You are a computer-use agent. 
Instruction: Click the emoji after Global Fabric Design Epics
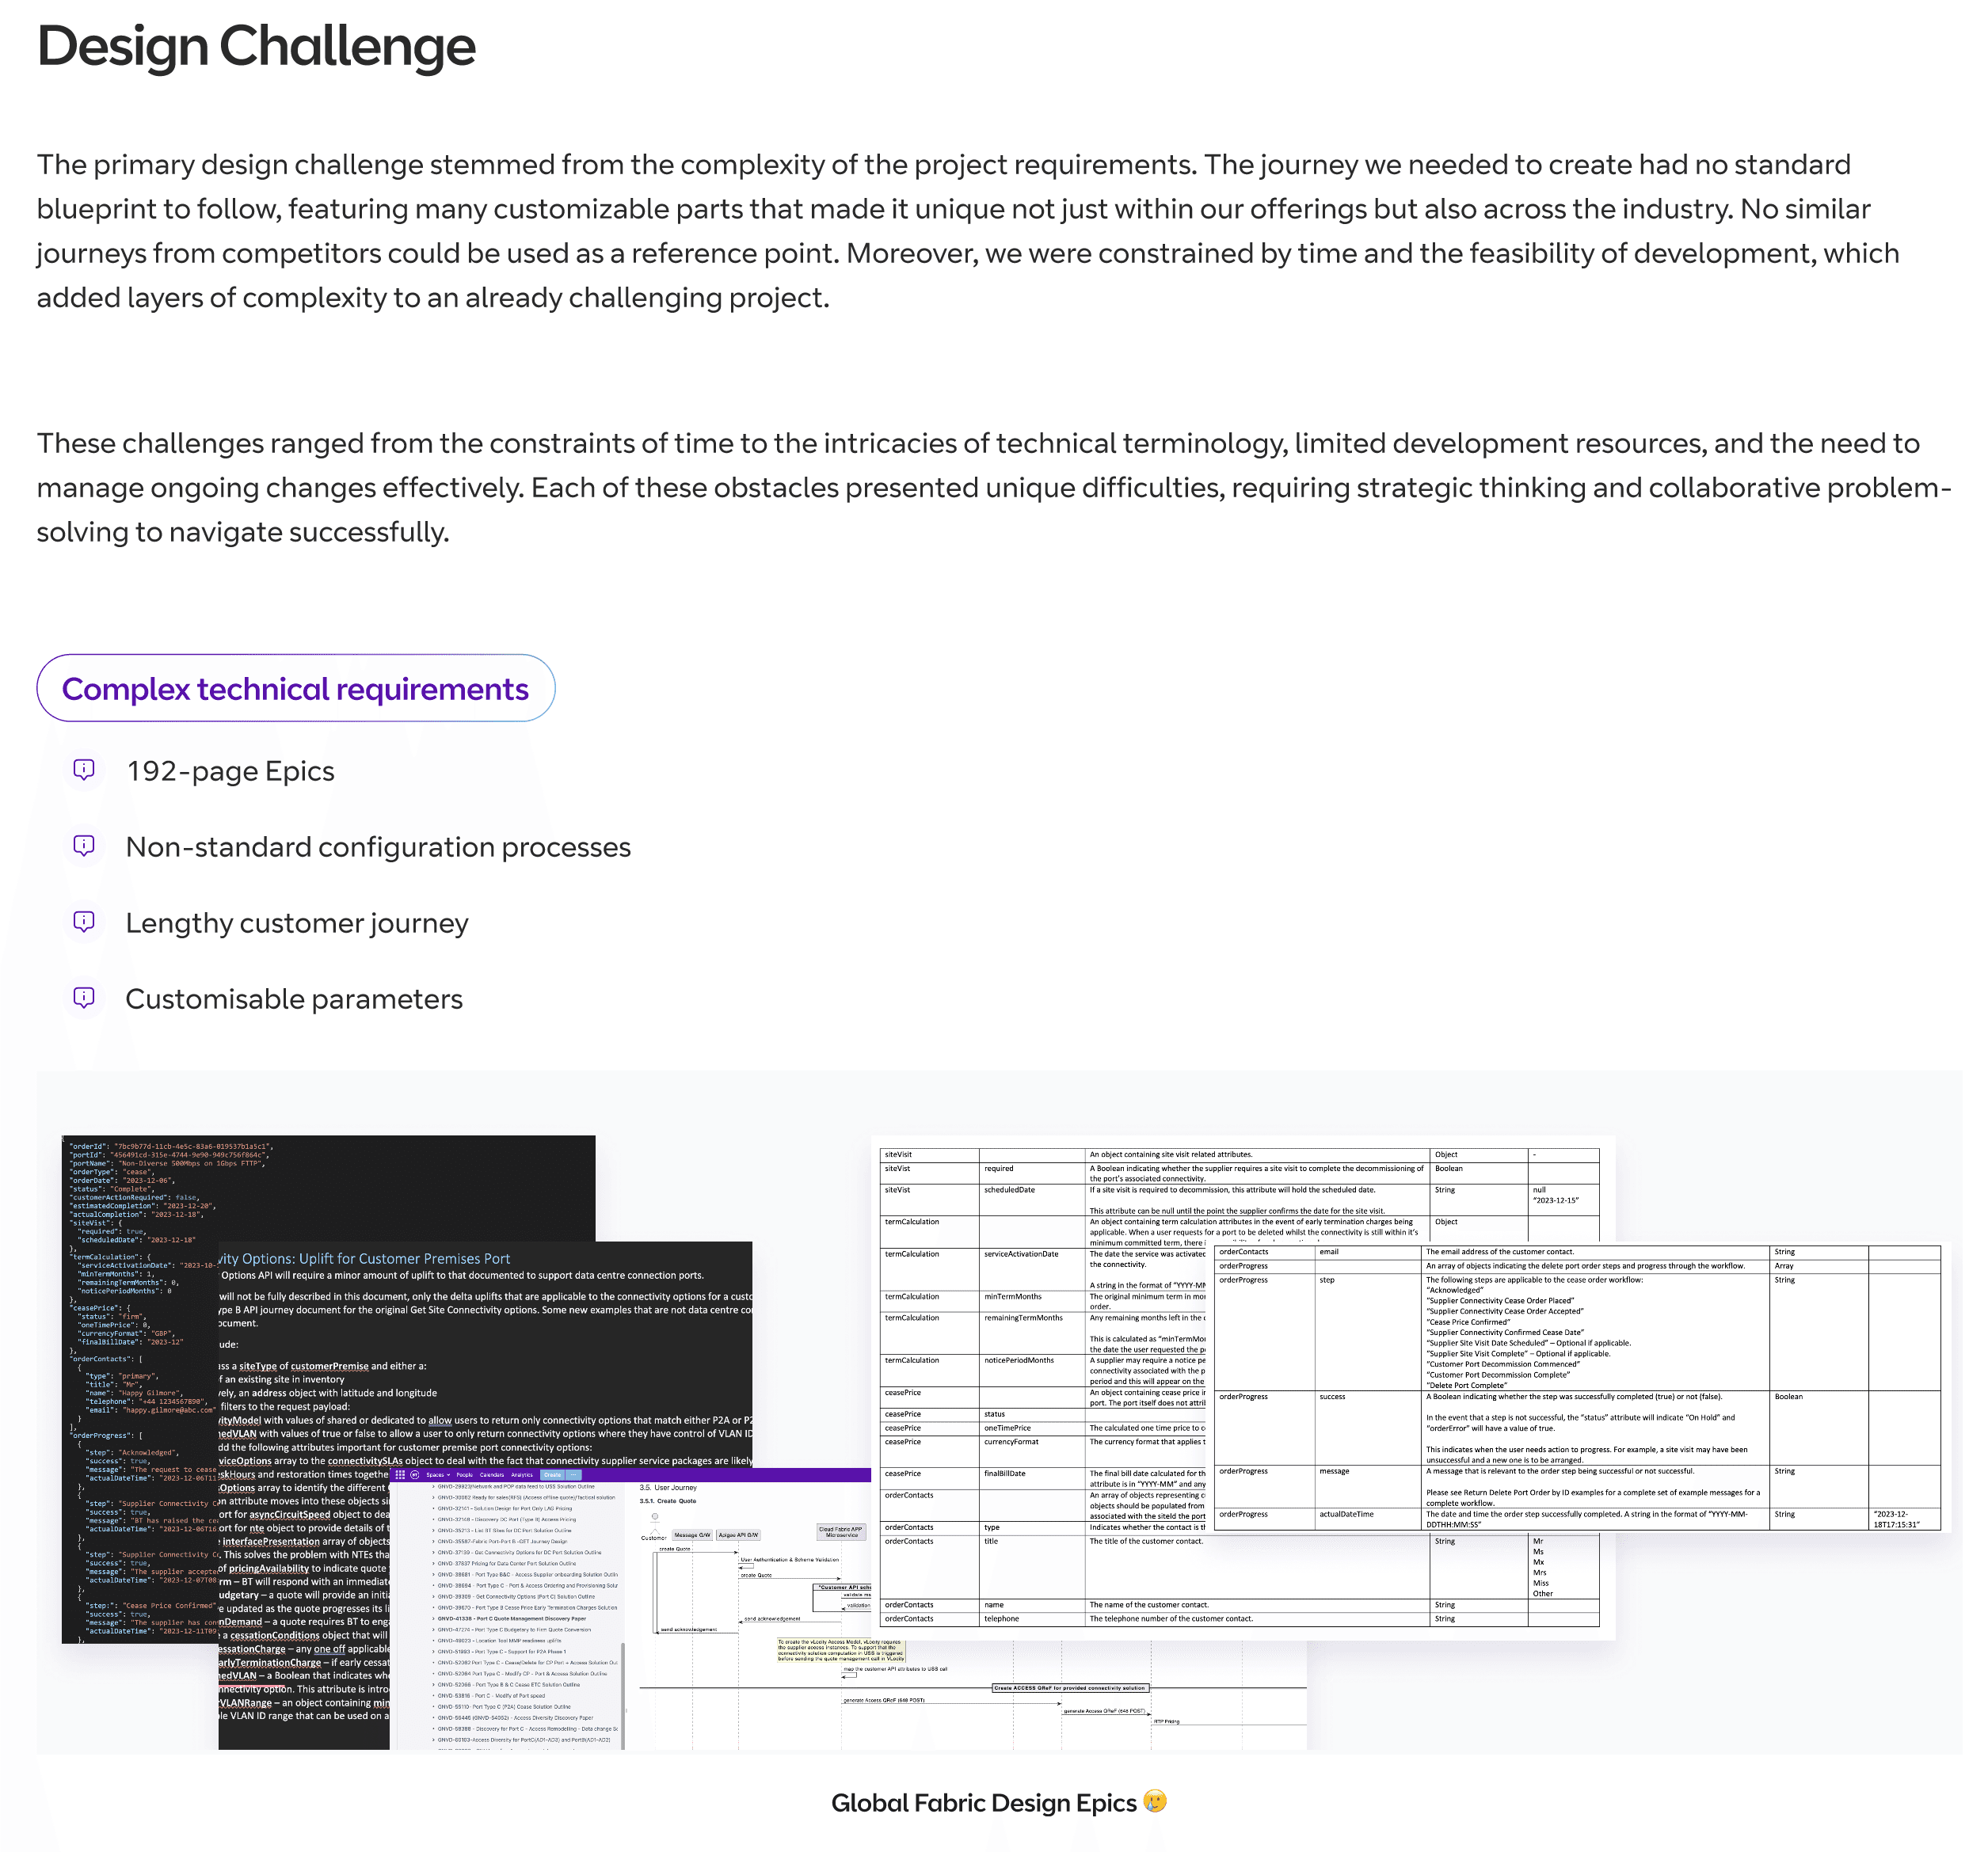[1155, 1801]
